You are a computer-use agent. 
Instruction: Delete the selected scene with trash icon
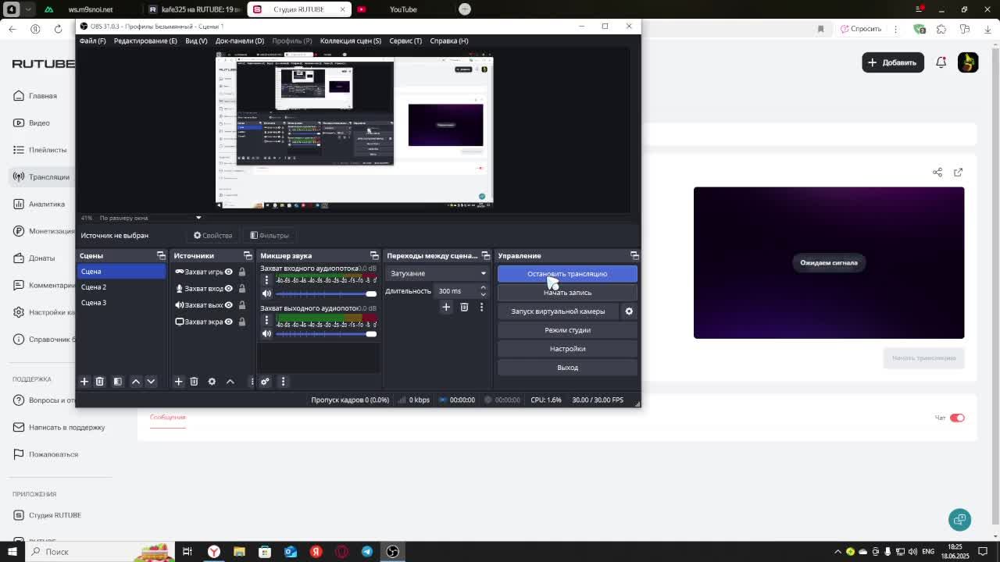99,382
